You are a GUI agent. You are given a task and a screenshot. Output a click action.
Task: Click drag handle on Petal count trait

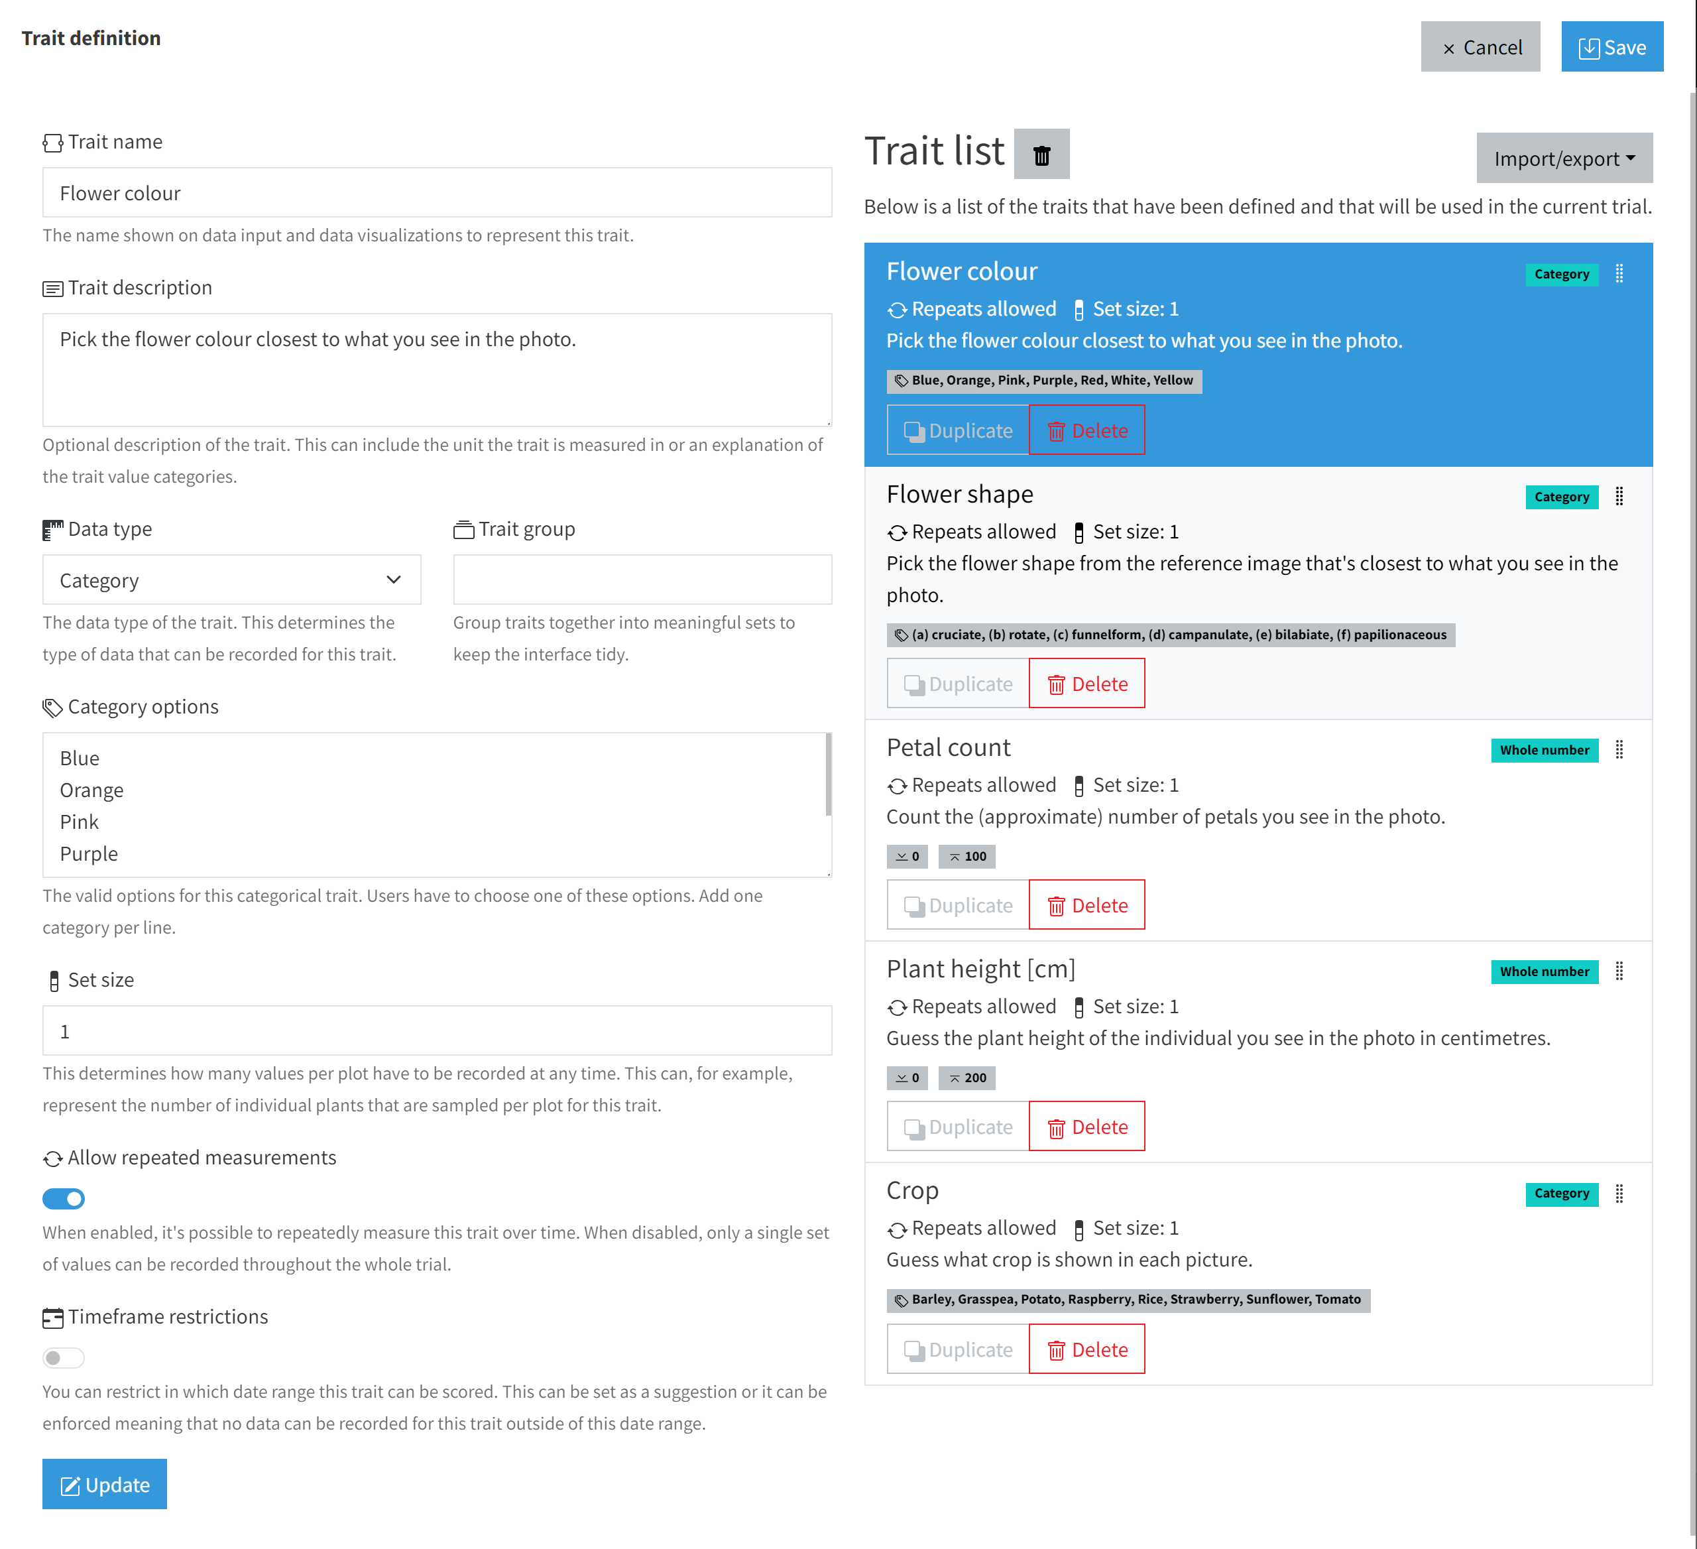point(1619,750)
